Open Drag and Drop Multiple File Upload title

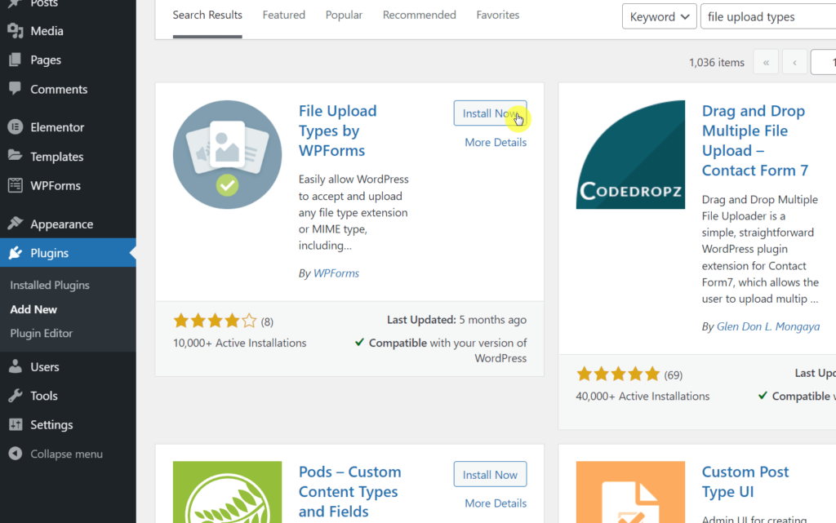[755, 140]
